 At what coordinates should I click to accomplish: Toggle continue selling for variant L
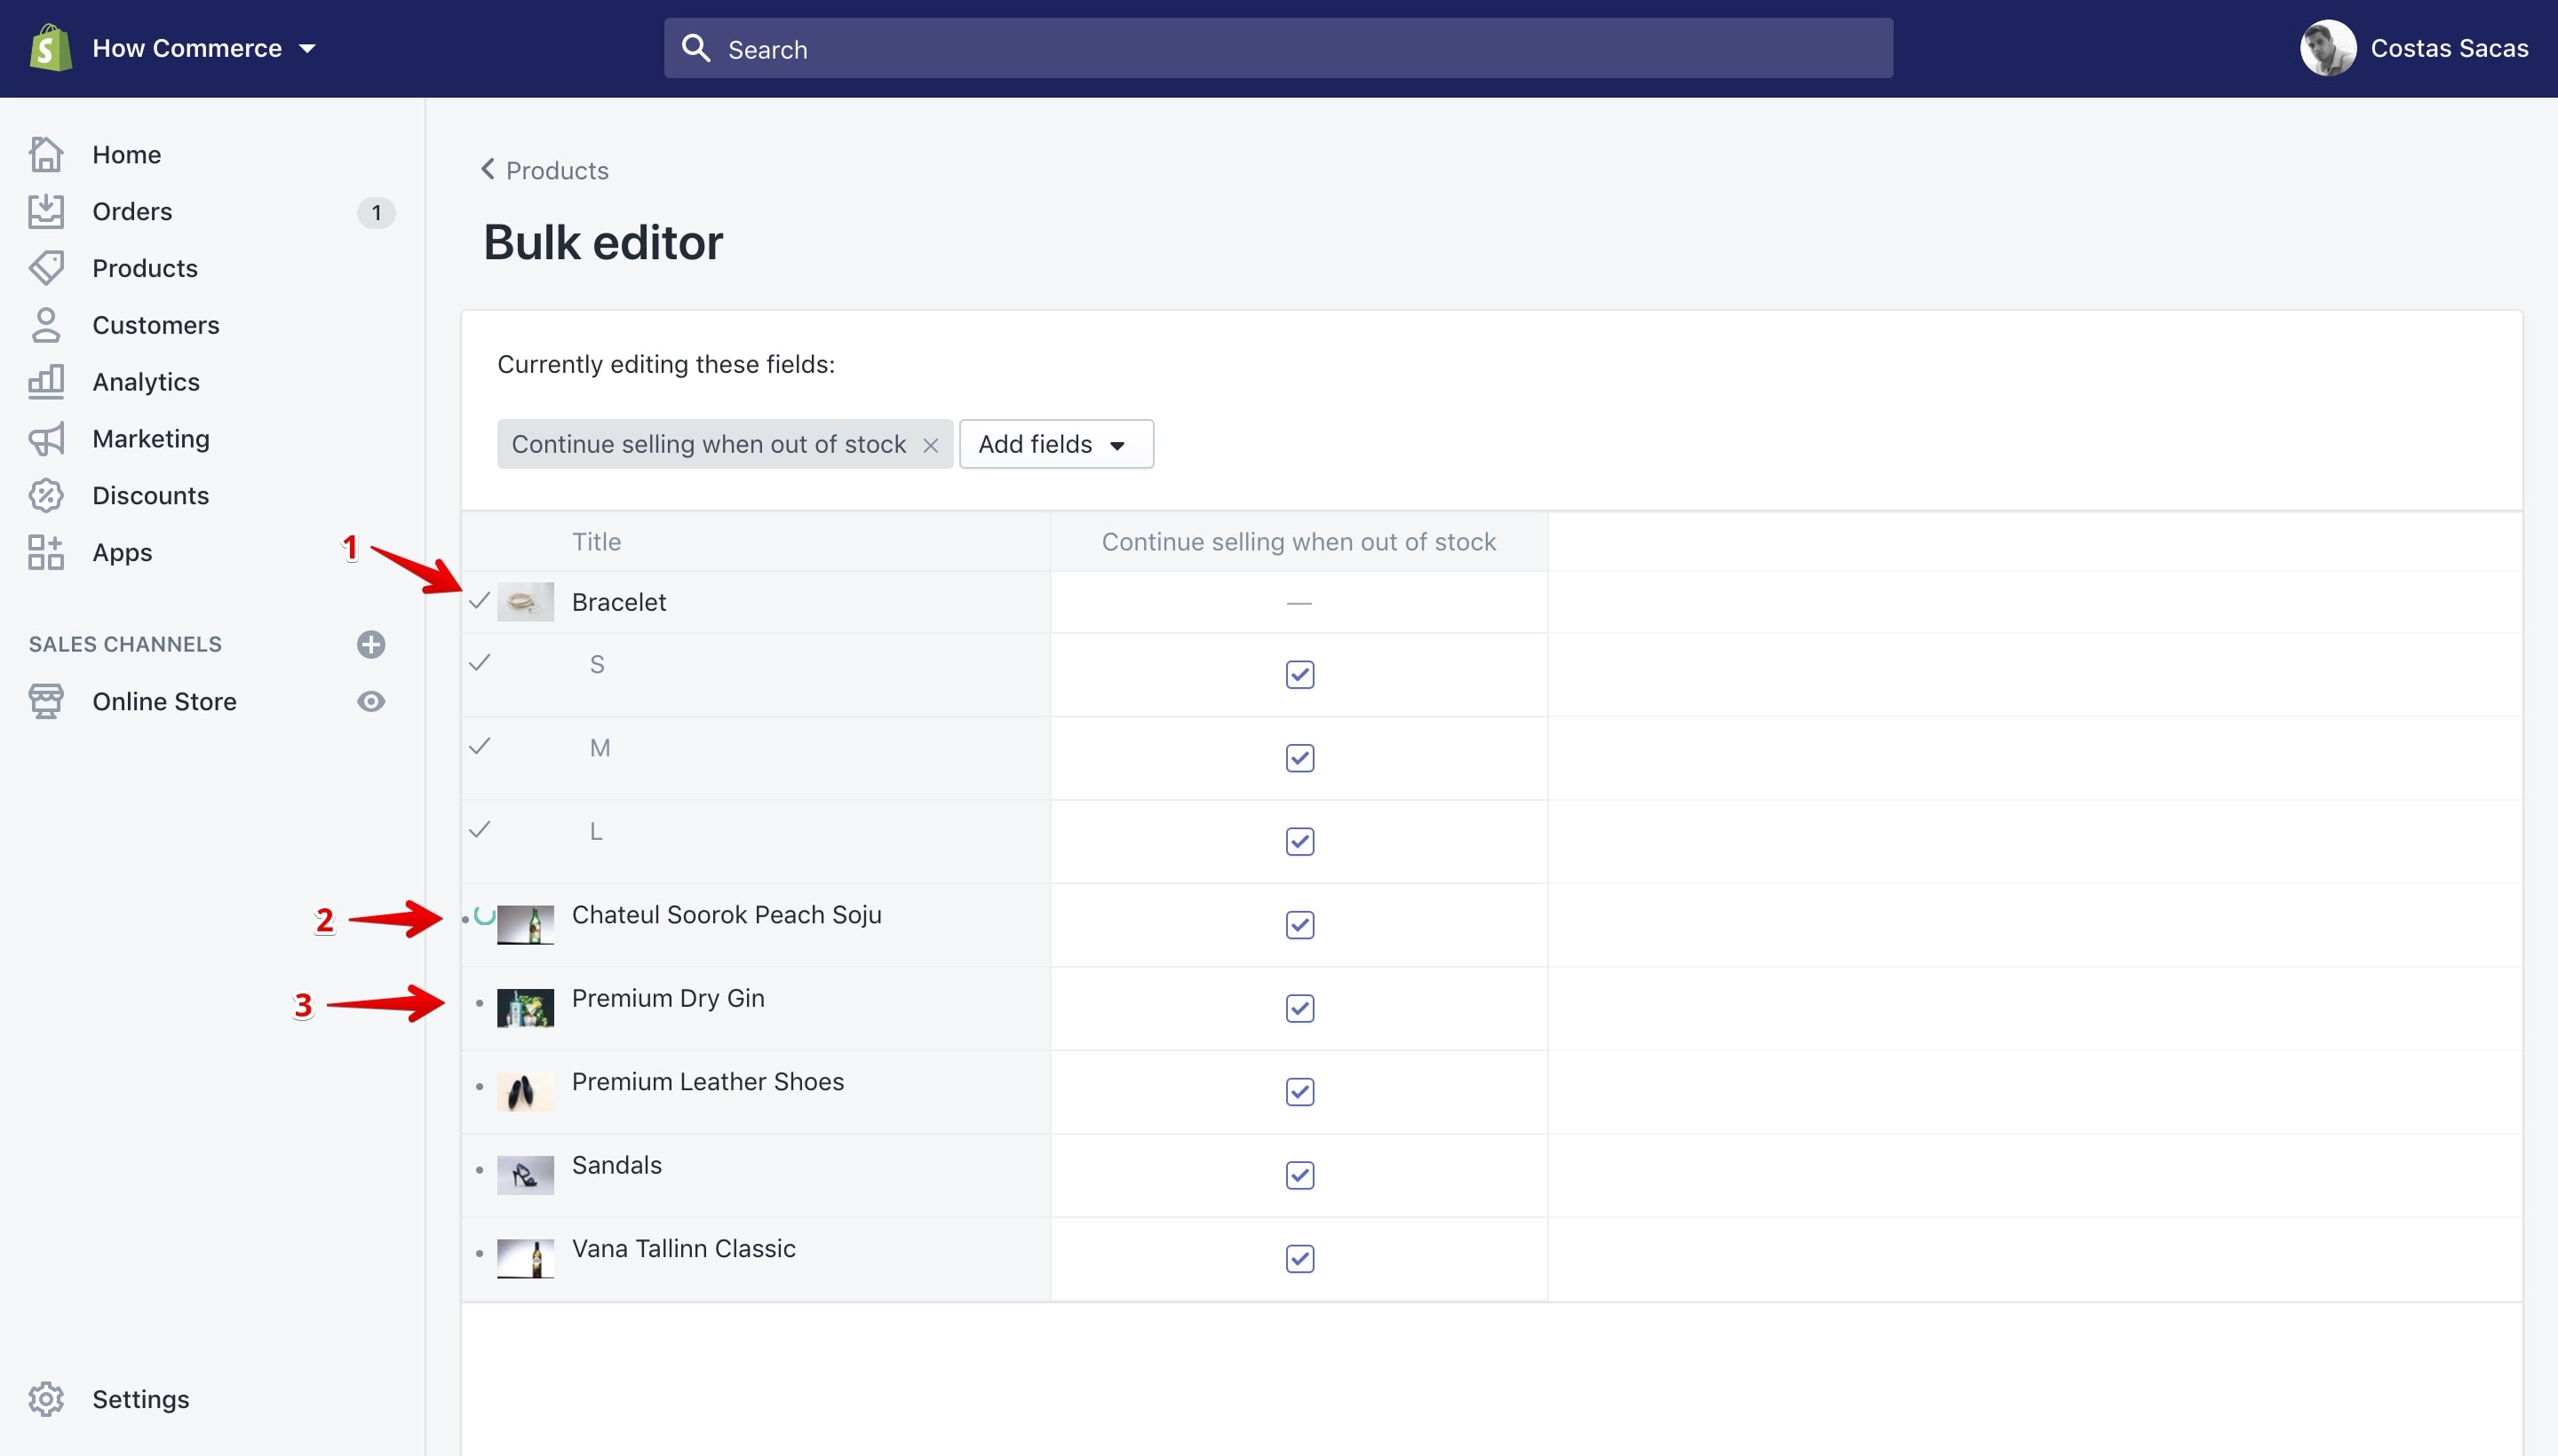[1299, 842]
